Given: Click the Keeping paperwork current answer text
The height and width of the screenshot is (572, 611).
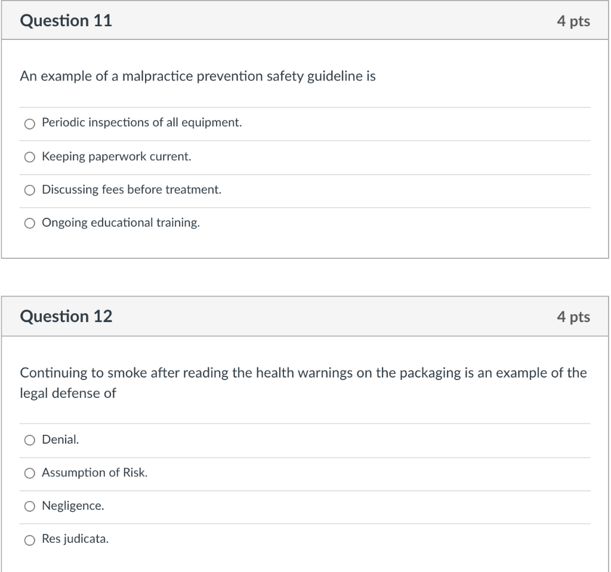Looking at the screenshot, I should [x=118, y=156].
